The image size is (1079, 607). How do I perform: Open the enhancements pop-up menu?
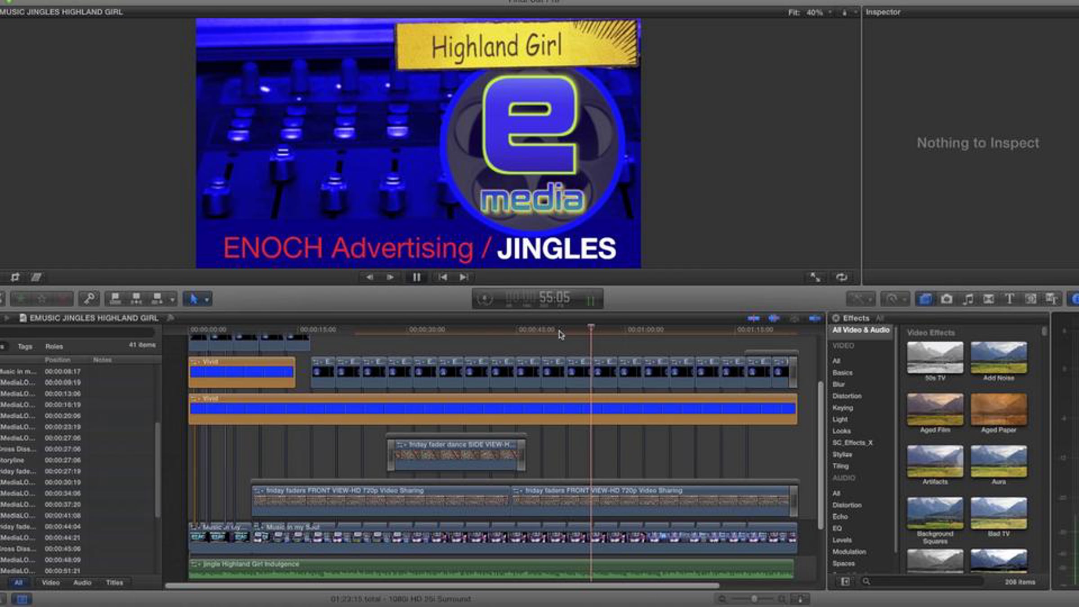tap(861, 299)
